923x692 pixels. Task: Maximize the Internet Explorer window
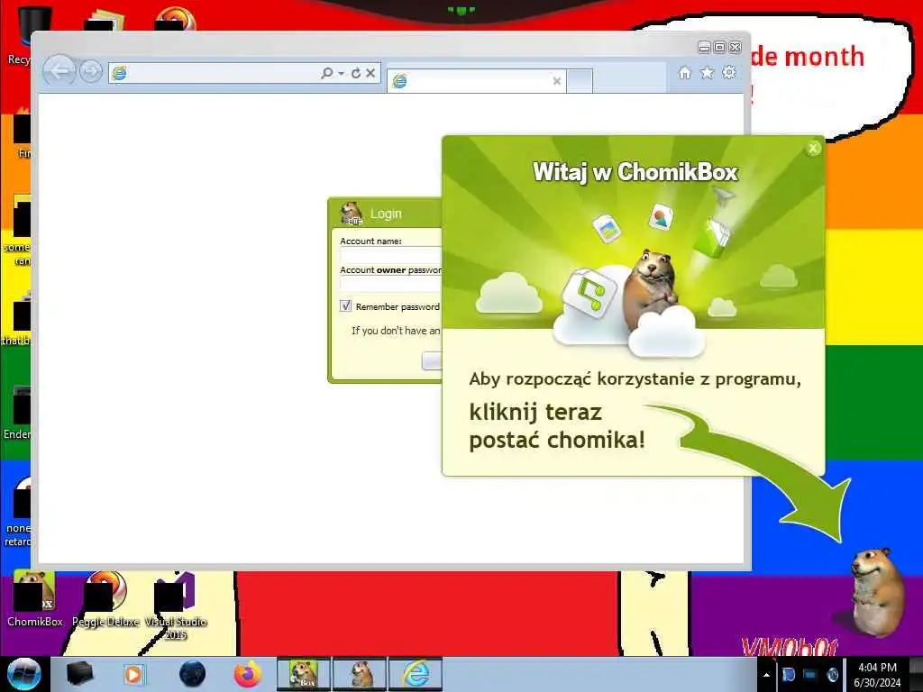coord(719,47)
